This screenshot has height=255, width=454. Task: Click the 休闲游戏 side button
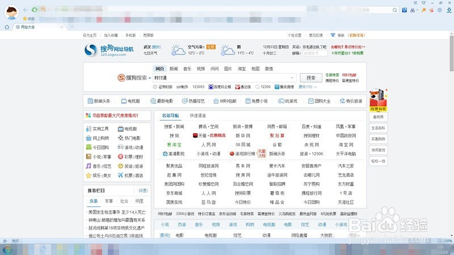click(378, 150)
